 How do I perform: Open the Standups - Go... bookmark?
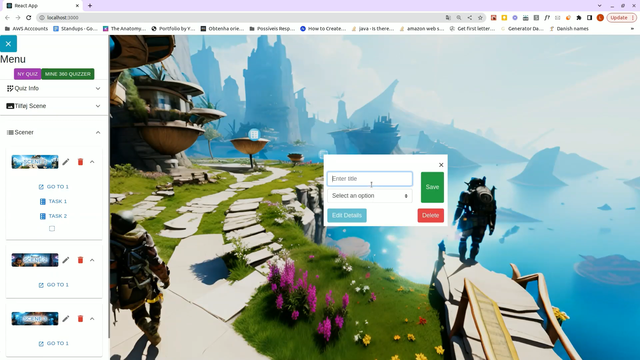[75, 29]
